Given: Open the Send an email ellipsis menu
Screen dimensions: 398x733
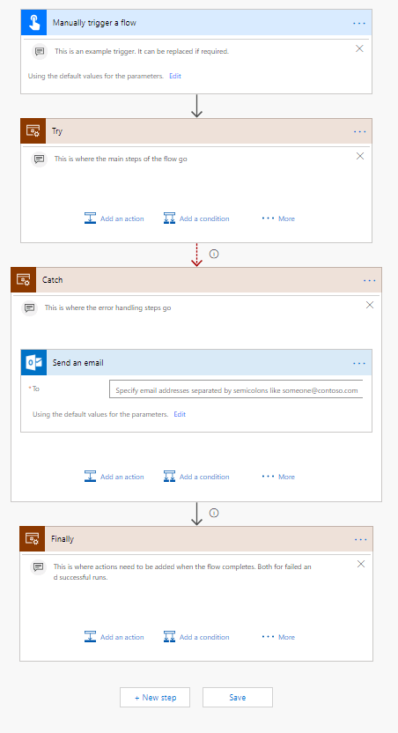Looking at the screenshot, I should [x=359, y=363].
